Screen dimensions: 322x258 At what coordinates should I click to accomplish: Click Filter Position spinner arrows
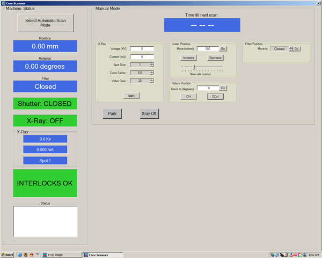[291, 49]
